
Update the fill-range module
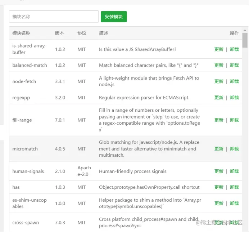pyautogui.click(x=219, y=120)
